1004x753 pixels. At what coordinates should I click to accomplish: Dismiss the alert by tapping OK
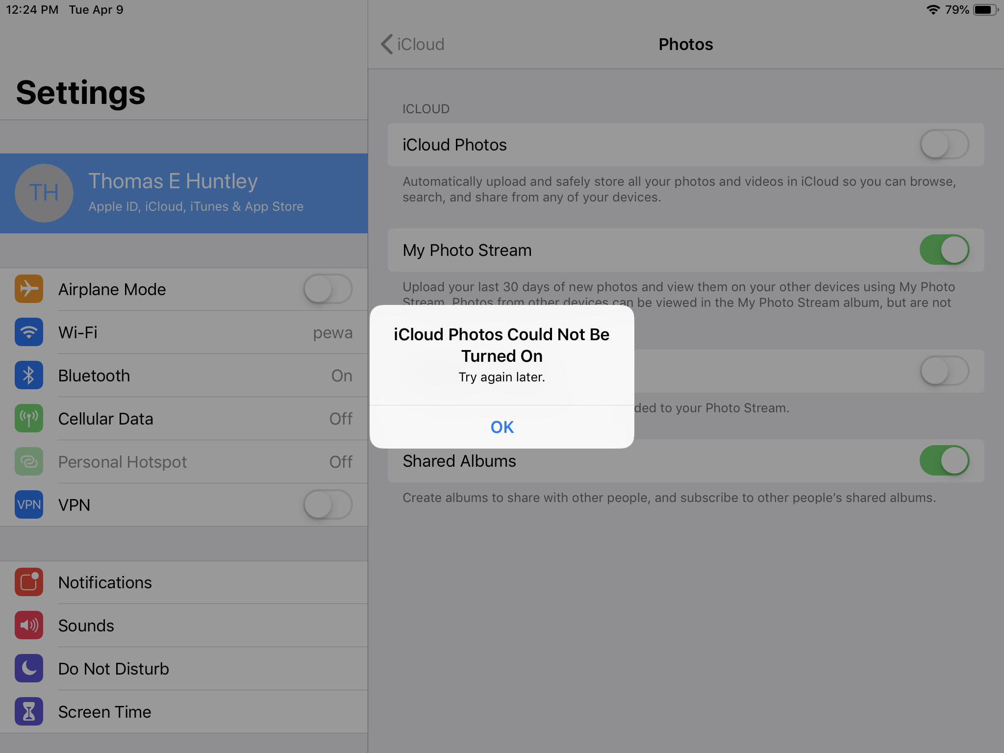(x=502, y=427)
